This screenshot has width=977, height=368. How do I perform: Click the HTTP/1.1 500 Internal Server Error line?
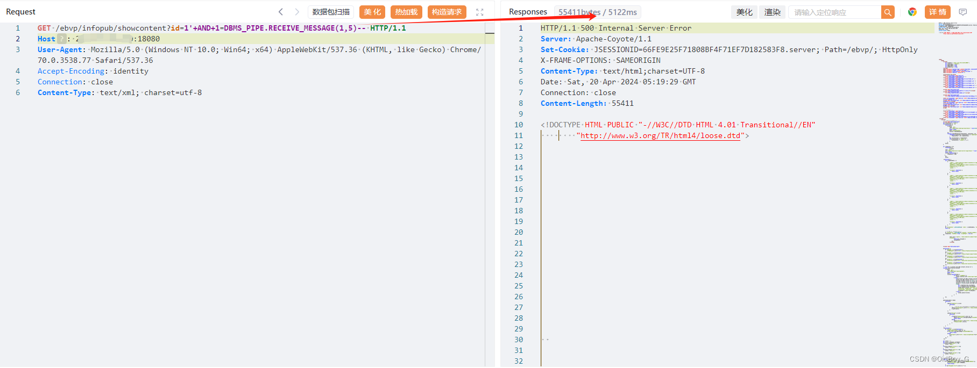point(616,28)
